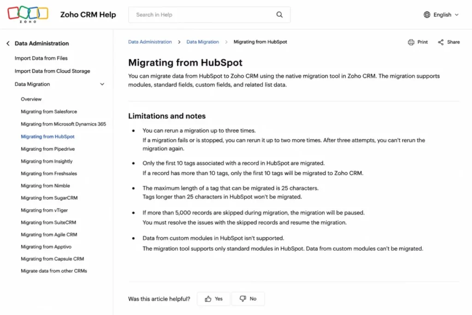Viewport: 472px width, 315px height.
Task: Click the printer icon
Action: [411, 42]
